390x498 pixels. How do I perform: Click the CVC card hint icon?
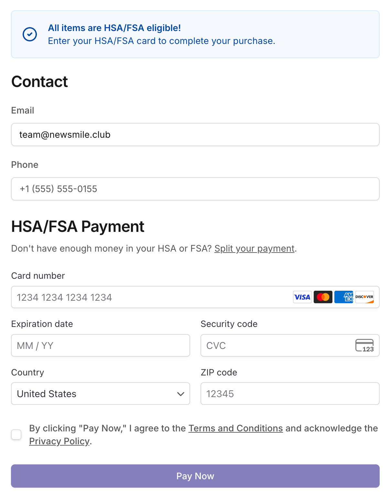coord(364,345)
